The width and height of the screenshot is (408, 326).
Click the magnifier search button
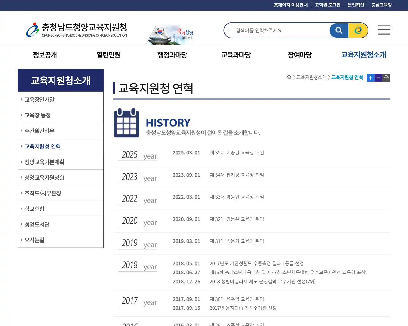pyautogui.click(x=339, y=30)
